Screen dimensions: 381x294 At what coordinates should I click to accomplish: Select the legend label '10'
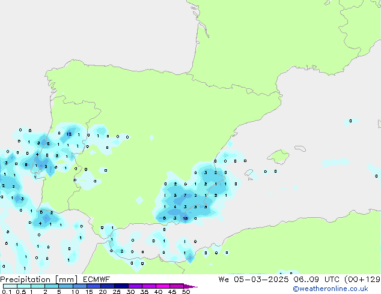pos(75,292)
